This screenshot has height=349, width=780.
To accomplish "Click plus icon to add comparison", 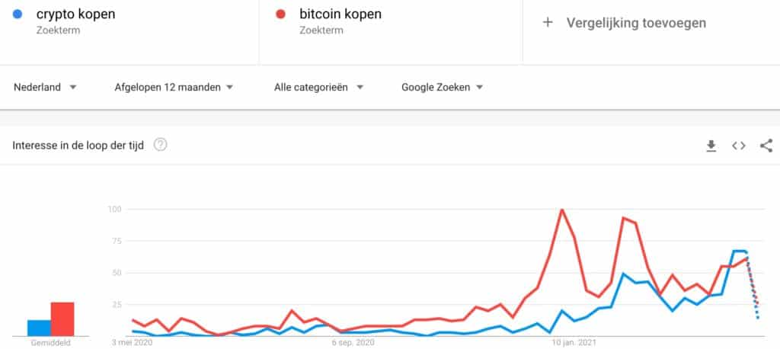I will 548,22.
